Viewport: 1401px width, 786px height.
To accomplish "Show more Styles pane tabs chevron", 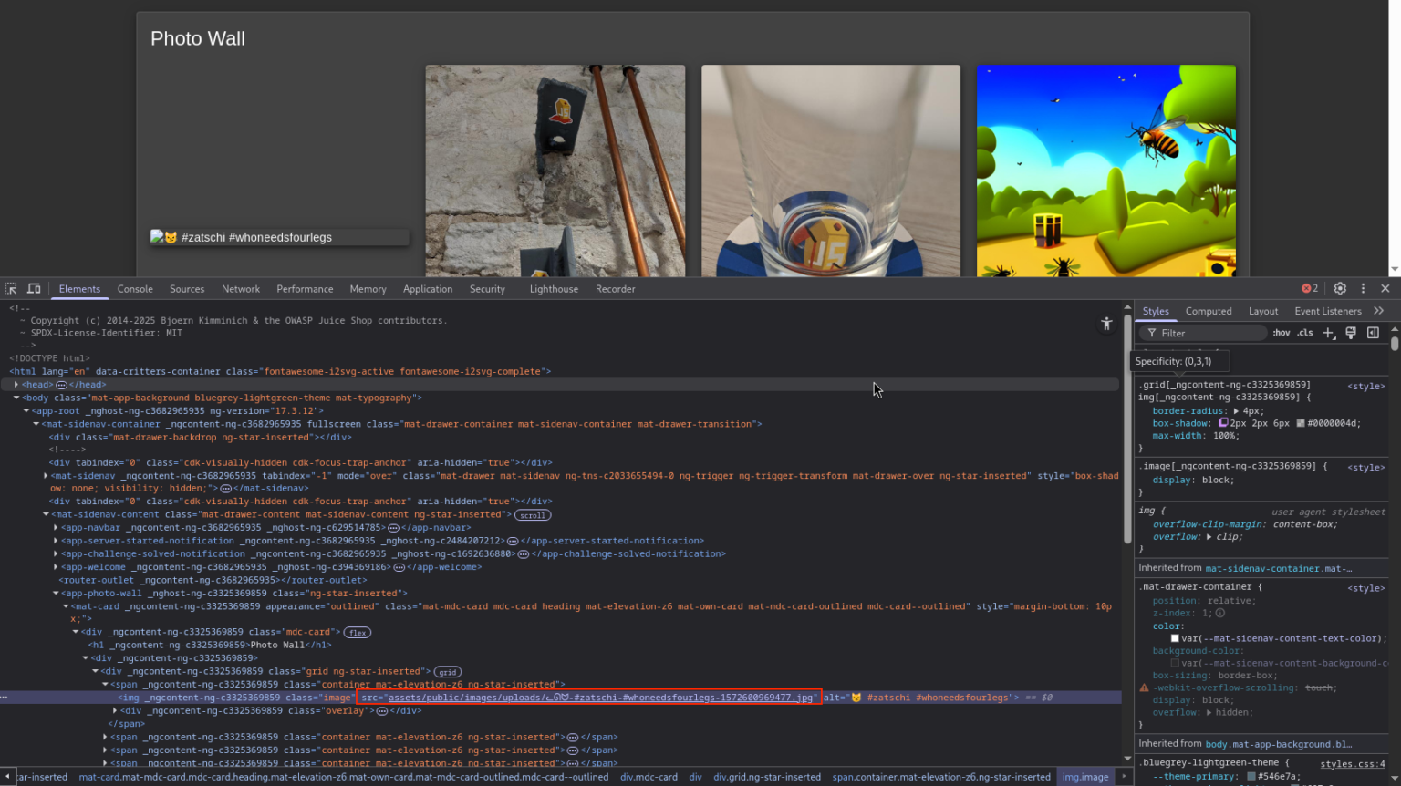I will pyautogui.click(x=1379, y=311).
